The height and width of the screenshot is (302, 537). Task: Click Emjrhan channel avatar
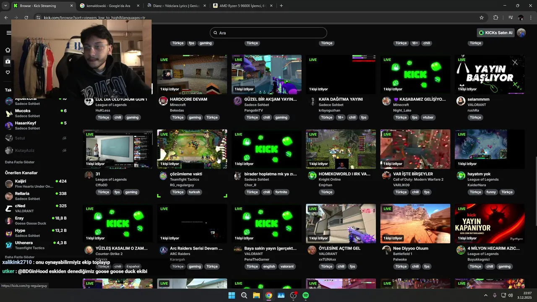[312, 176]
